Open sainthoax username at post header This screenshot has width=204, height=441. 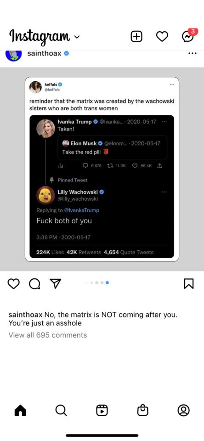(44, 53)
